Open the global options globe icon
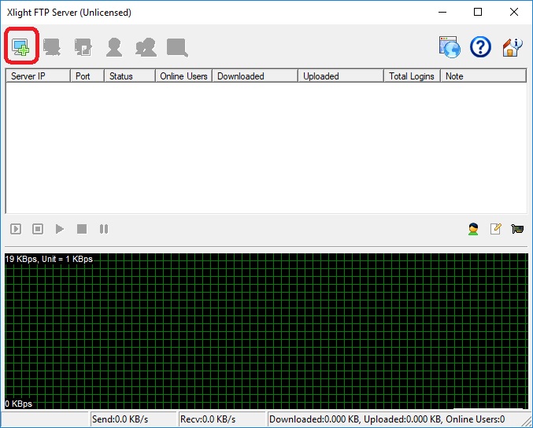Viewport: 533px width, 428px height. pyautogui.click(x=450, y=47)
